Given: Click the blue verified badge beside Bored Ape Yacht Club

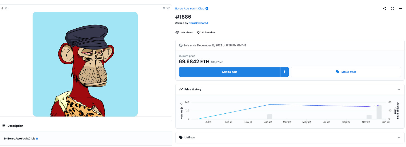Looking at the screenshot, I should pos(207,9).
